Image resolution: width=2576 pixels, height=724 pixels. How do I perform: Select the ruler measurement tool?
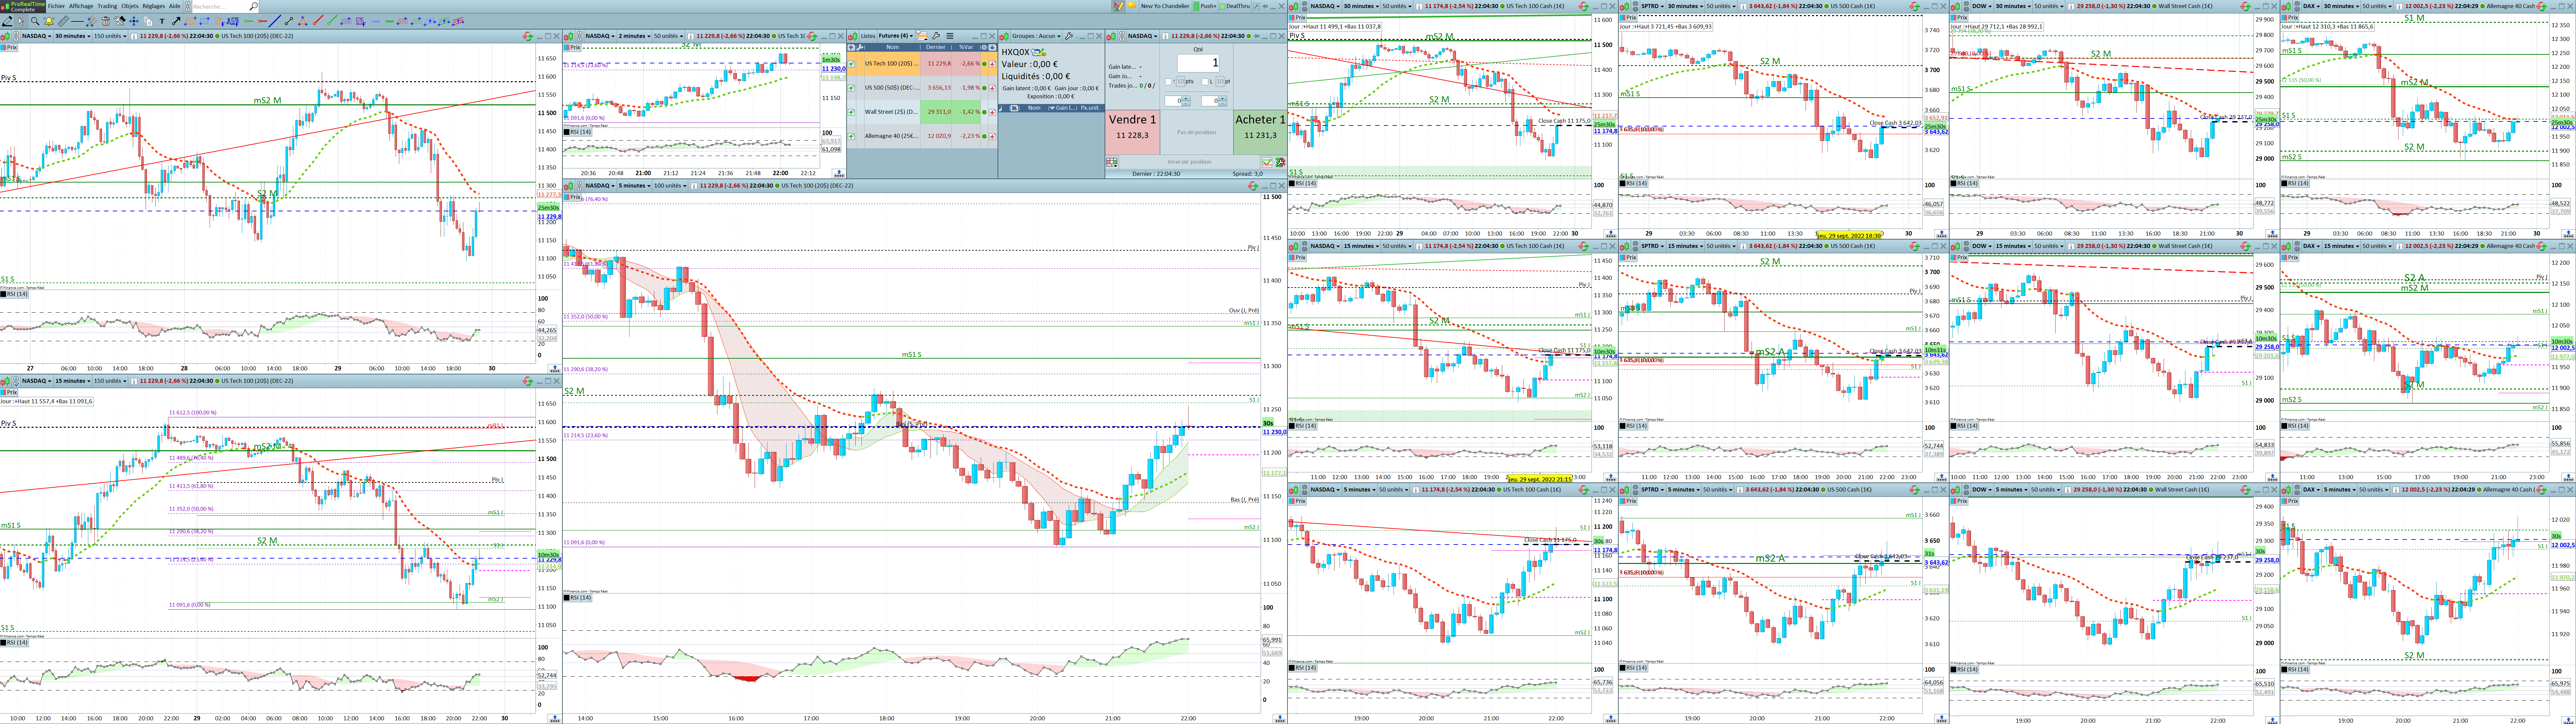63,21
